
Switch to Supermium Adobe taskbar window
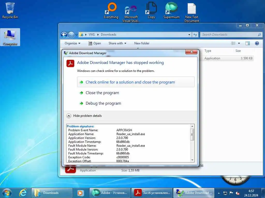click(110, 193)
